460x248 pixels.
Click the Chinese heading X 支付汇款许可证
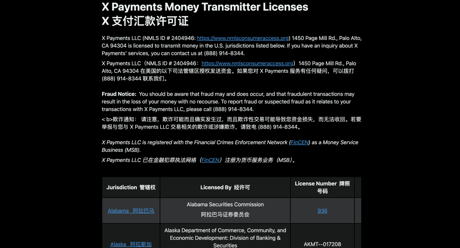coord(145,21)
